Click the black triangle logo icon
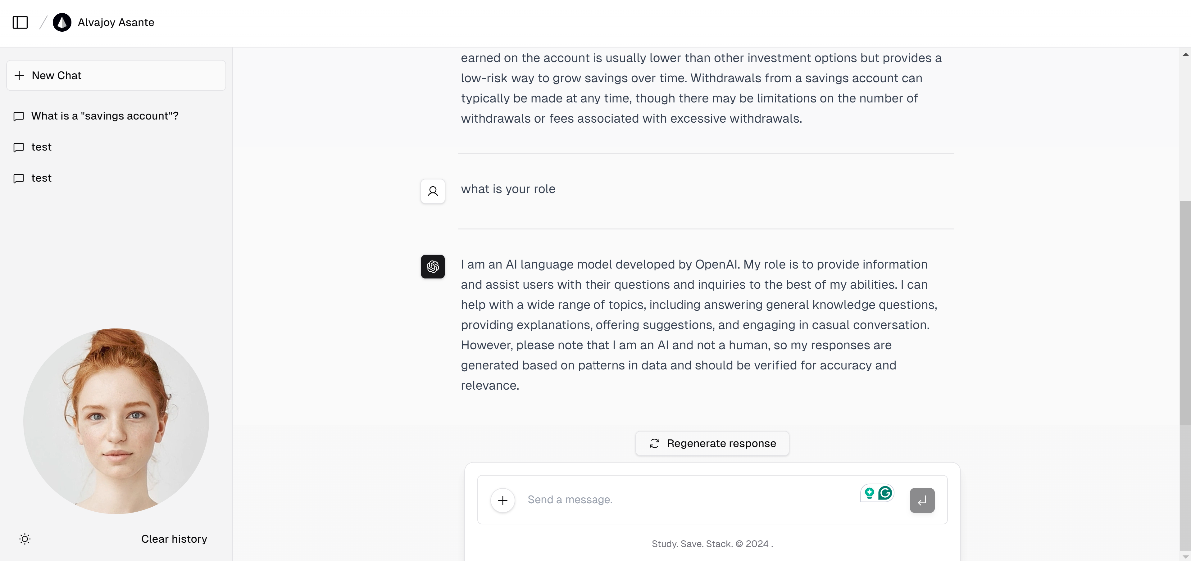Image resolution: width=1191 pixels, height=561 pixels. tap(62, 22)
